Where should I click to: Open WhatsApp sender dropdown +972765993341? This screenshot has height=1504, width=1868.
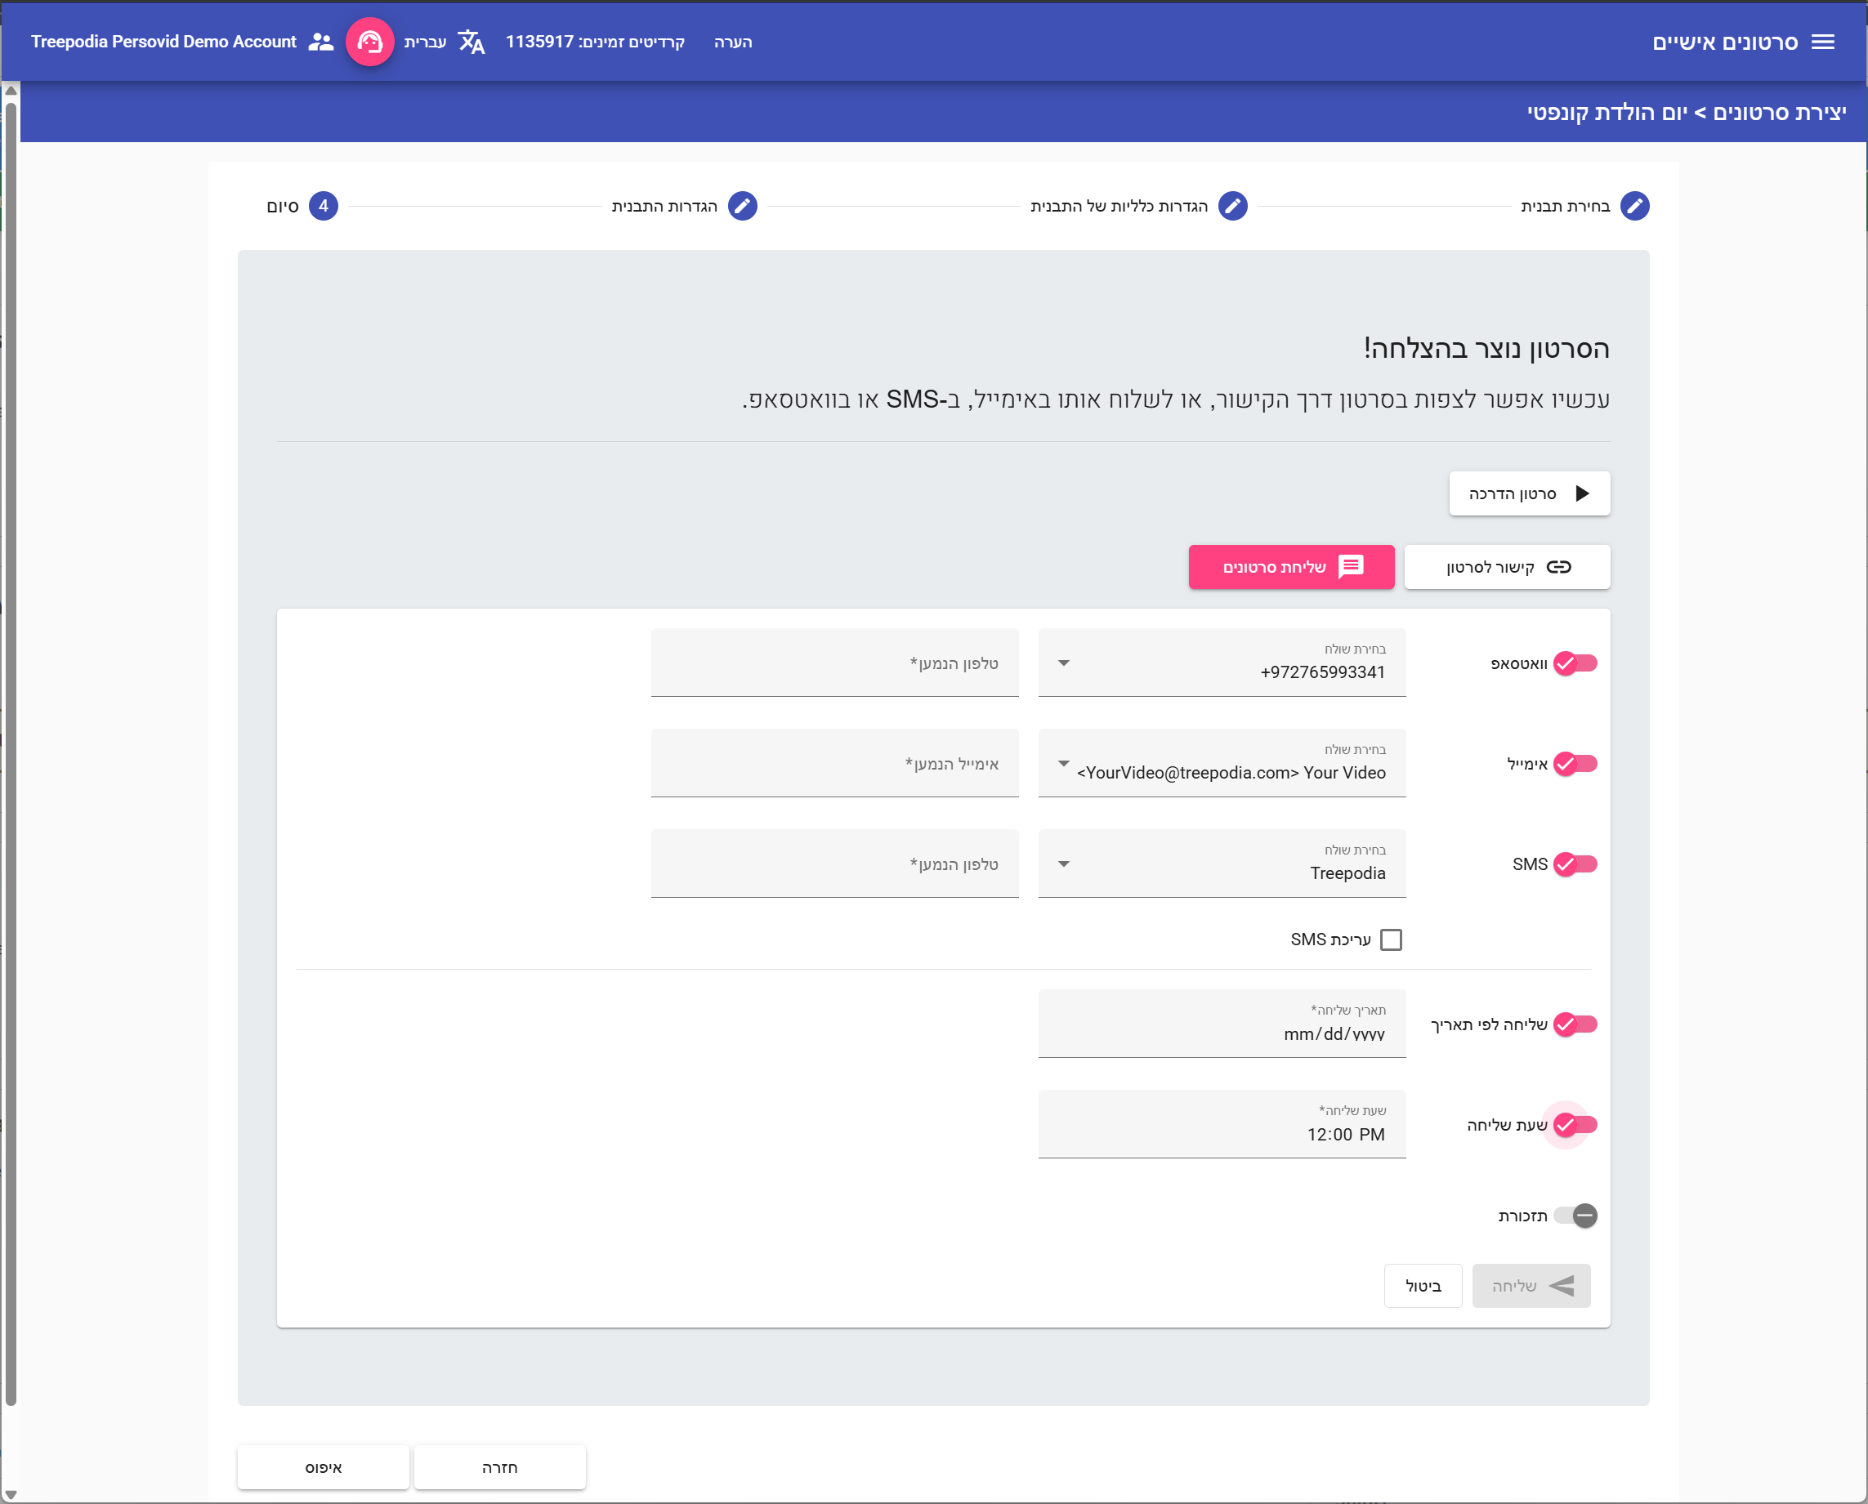pos(1222,663)
